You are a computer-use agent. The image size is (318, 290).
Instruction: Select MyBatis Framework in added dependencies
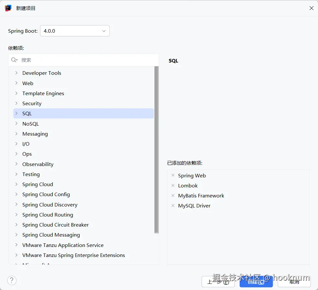pos(201,196)
